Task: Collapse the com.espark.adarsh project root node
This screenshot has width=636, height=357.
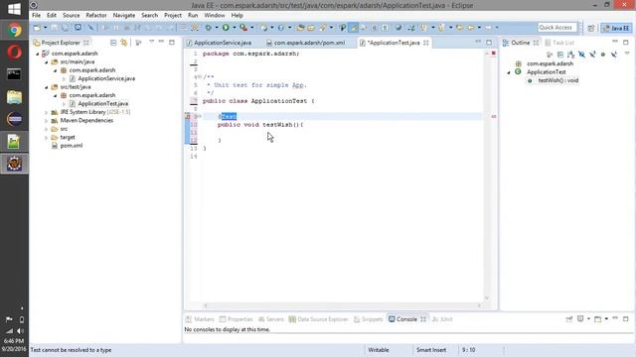Action: [38, 54]
